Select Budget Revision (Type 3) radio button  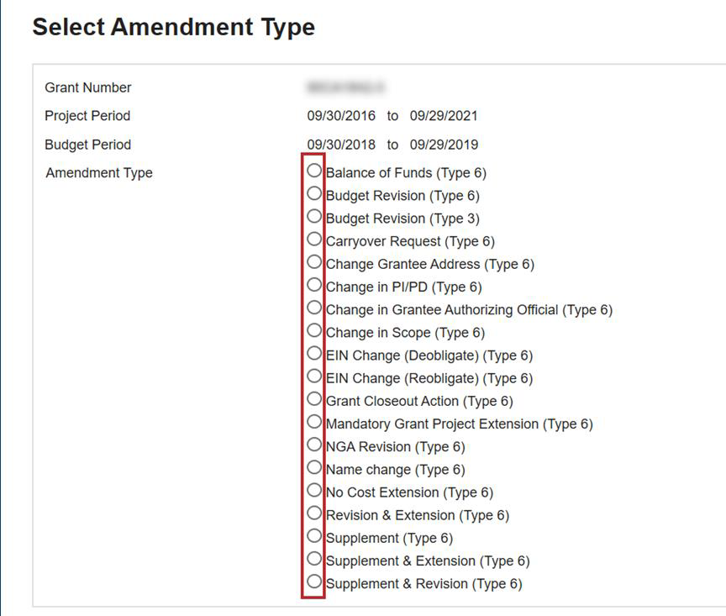[314, 216]
